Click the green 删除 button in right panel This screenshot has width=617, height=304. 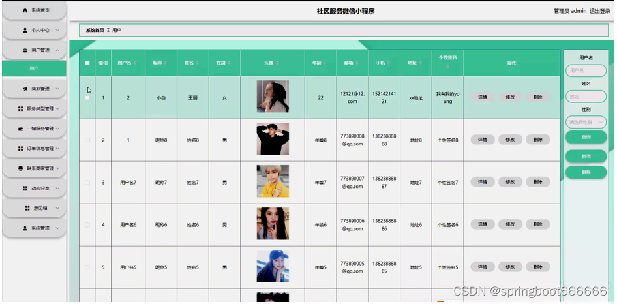(x=586, y=172)
